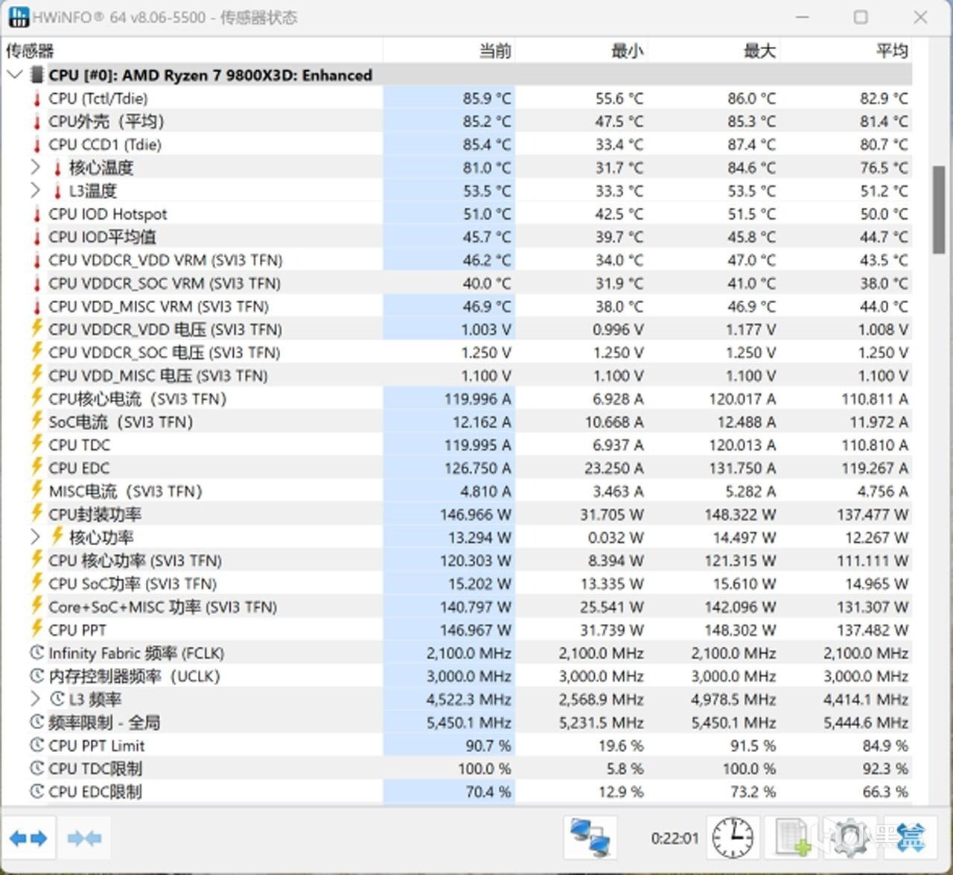This screenshot has height=875, width=953.
Task: Click average value 110.811 A for CPU核心电流
Action: [x=875, y=398]
